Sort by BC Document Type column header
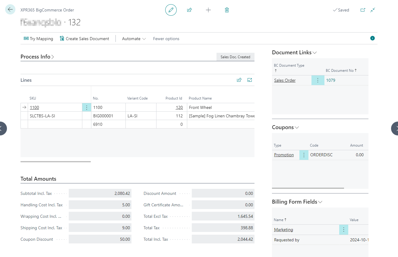398x257 pixels. point(289,68)
